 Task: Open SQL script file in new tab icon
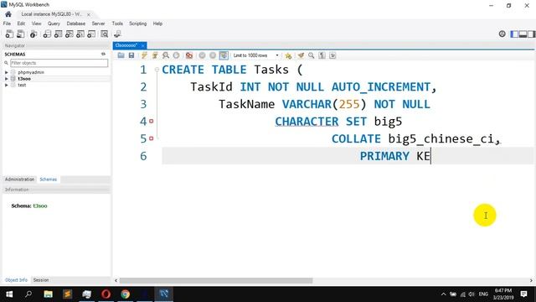(x=21, y=34)
